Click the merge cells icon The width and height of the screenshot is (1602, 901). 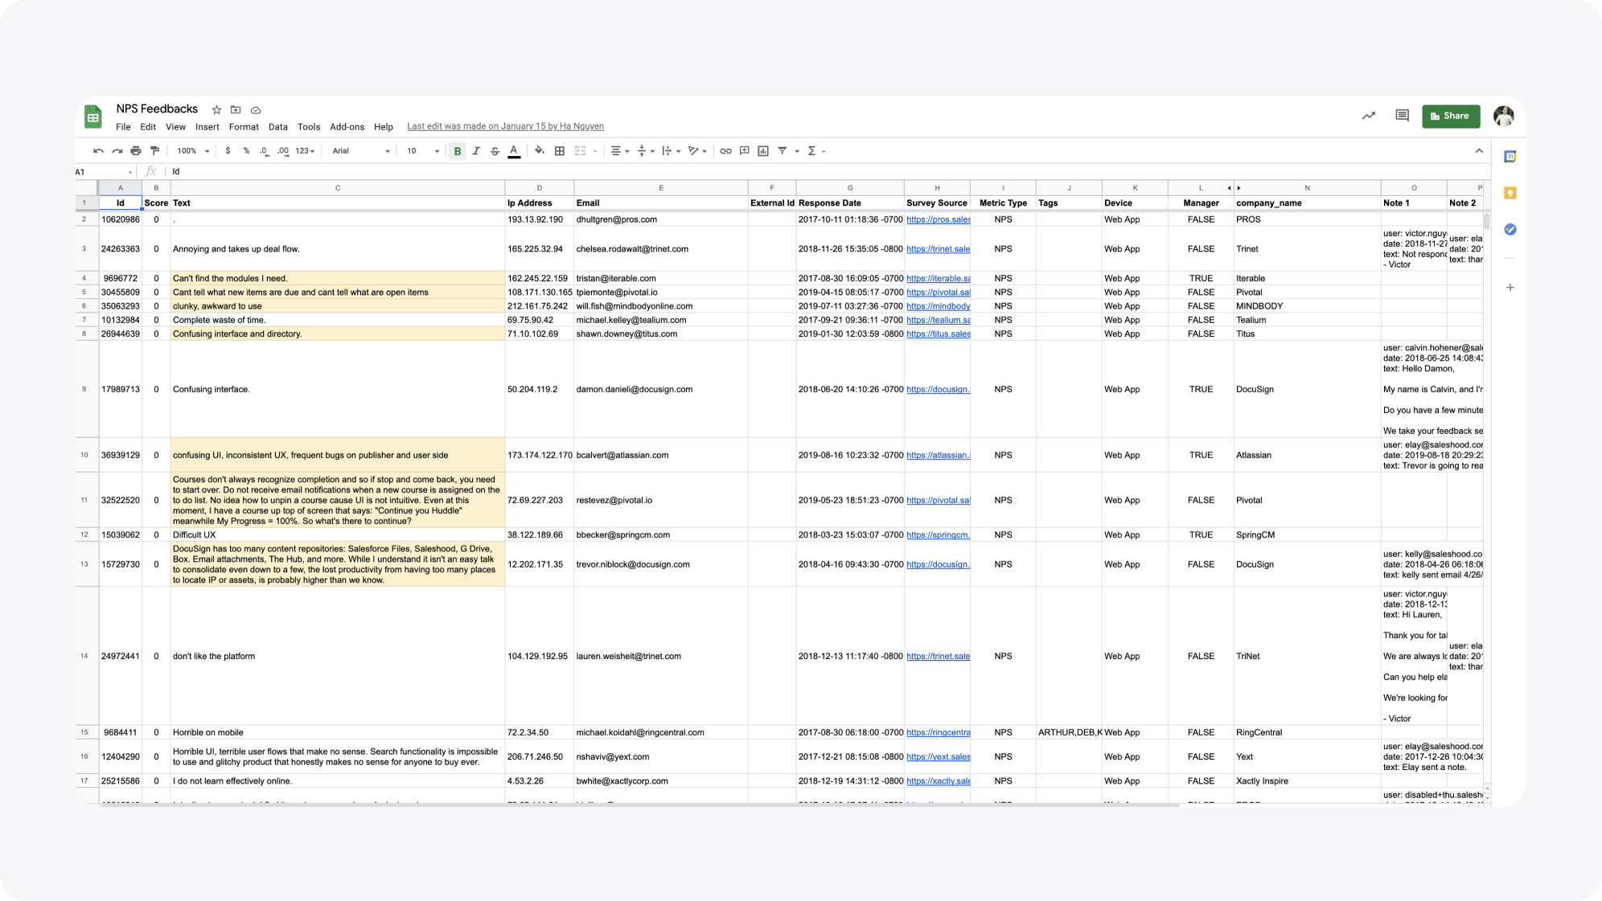(580, 151)
